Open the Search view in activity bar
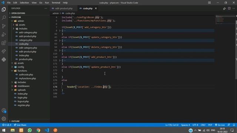The image size is (237, 133). 4,18
